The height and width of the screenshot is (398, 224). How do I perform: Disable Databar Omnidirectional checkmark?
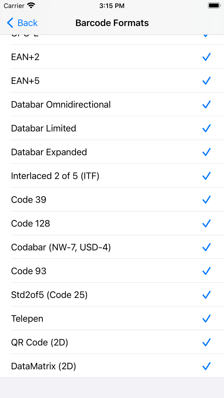pyautogui.click(x=206, y=104)
